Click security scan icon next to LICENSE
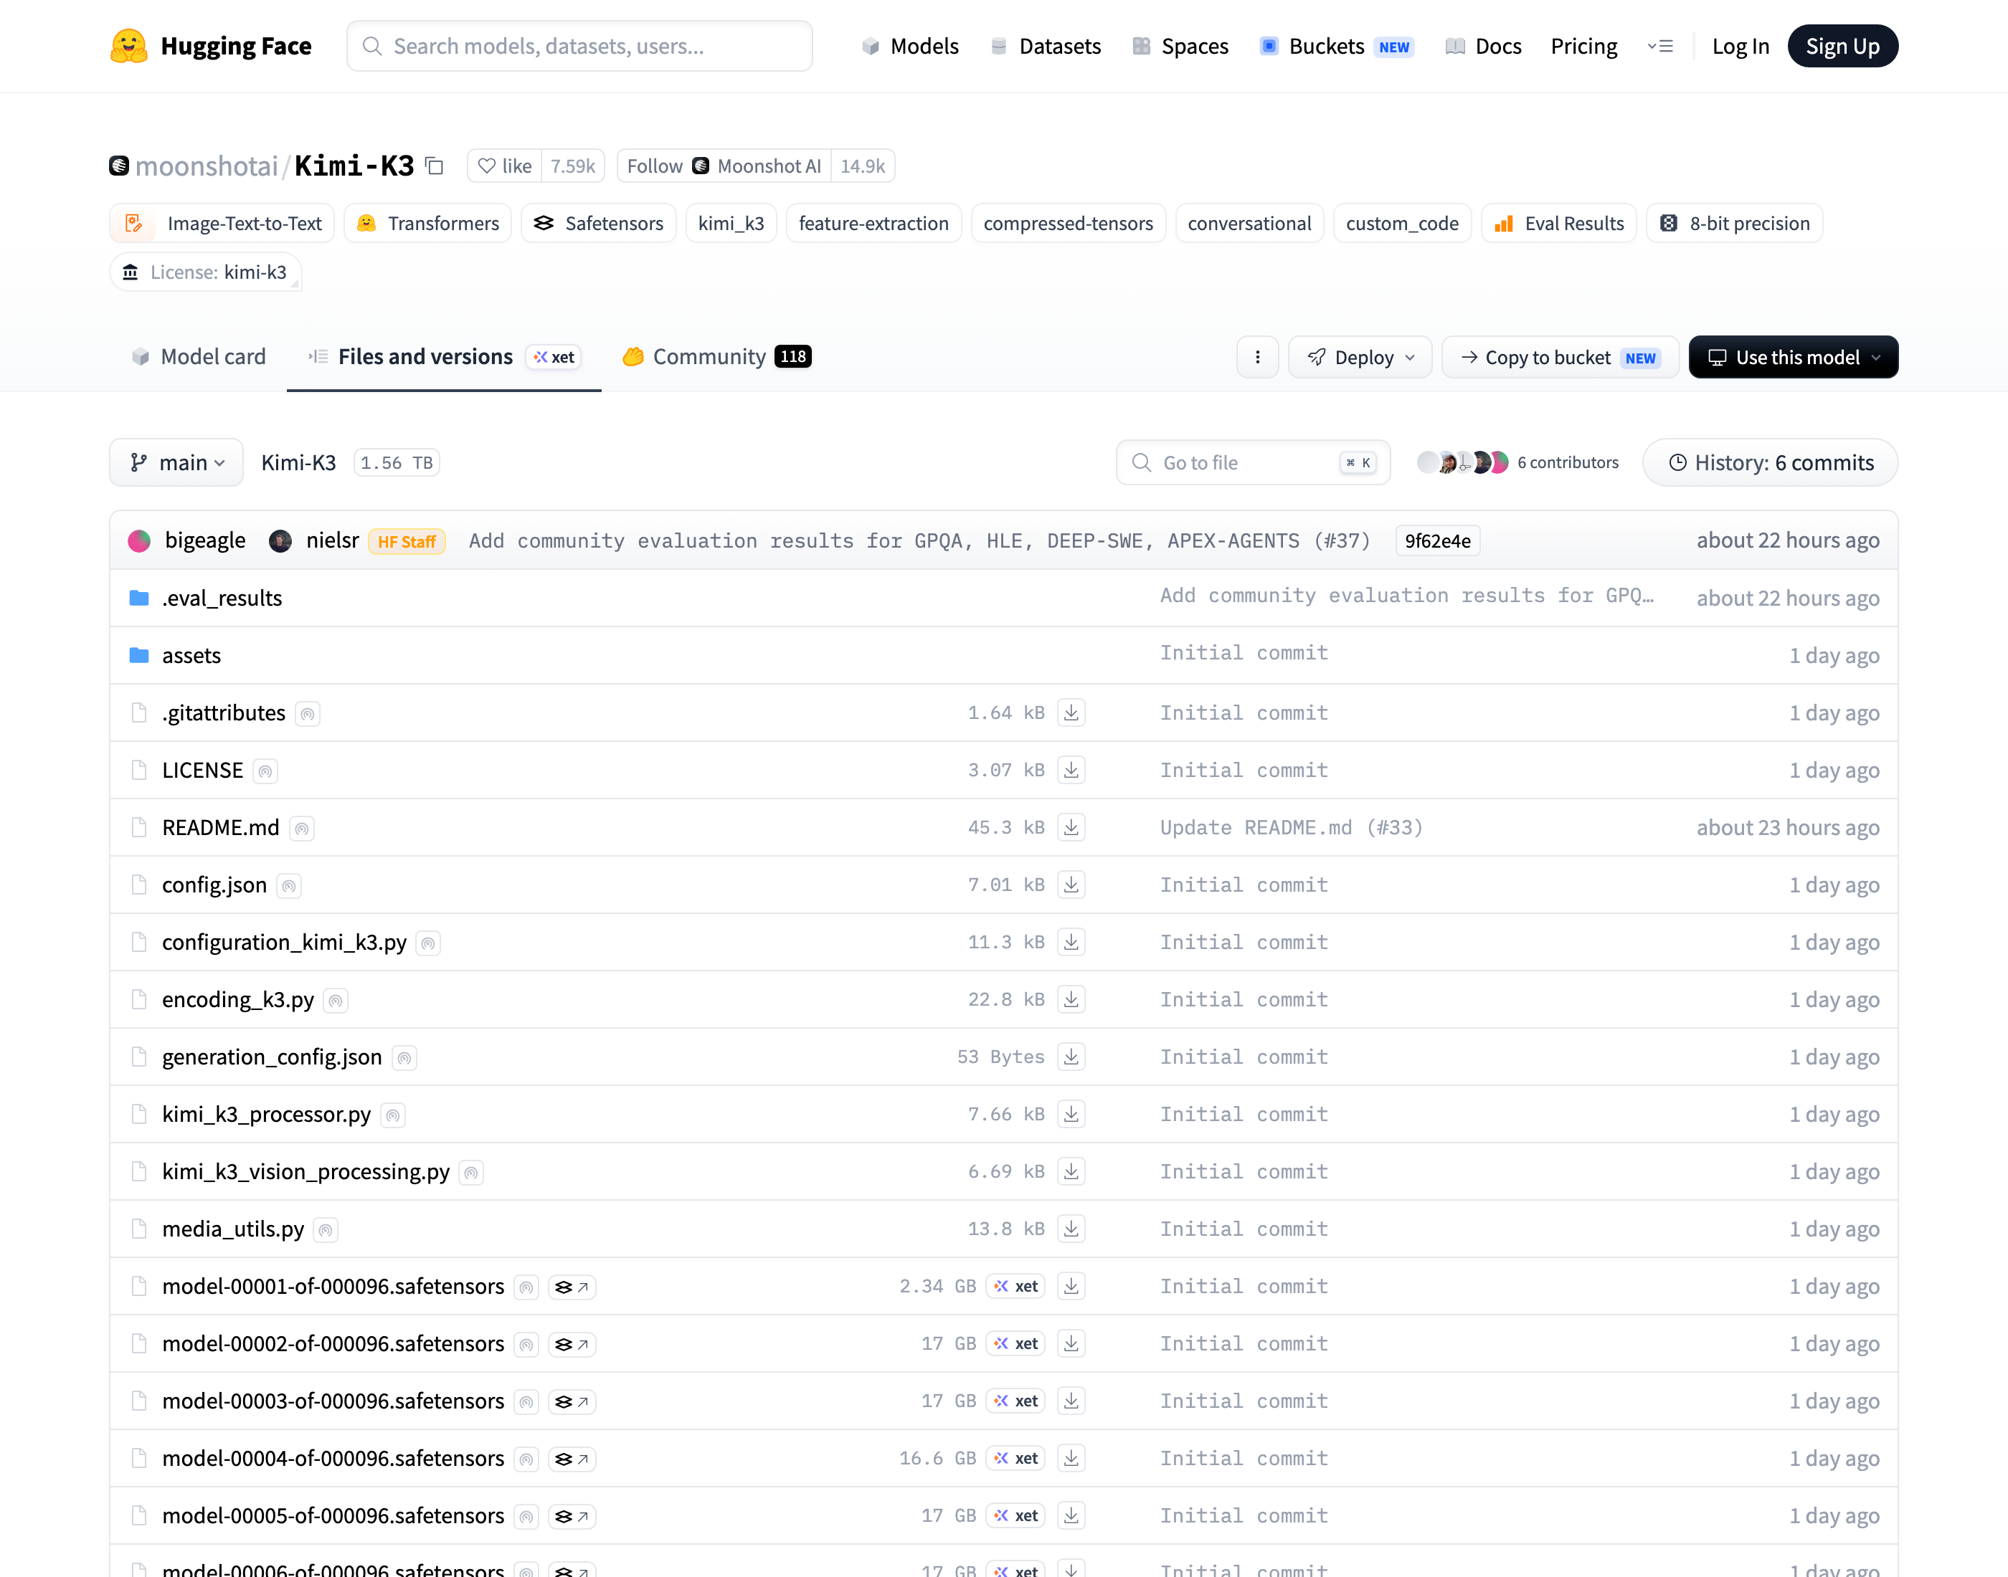The width and height of the screenshot is (2008, 1577). click(x=265, y=771)
